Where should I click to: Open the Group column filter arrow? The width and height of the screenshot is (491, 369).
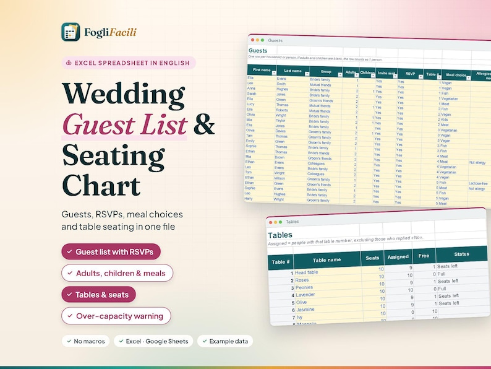[340, 75]
